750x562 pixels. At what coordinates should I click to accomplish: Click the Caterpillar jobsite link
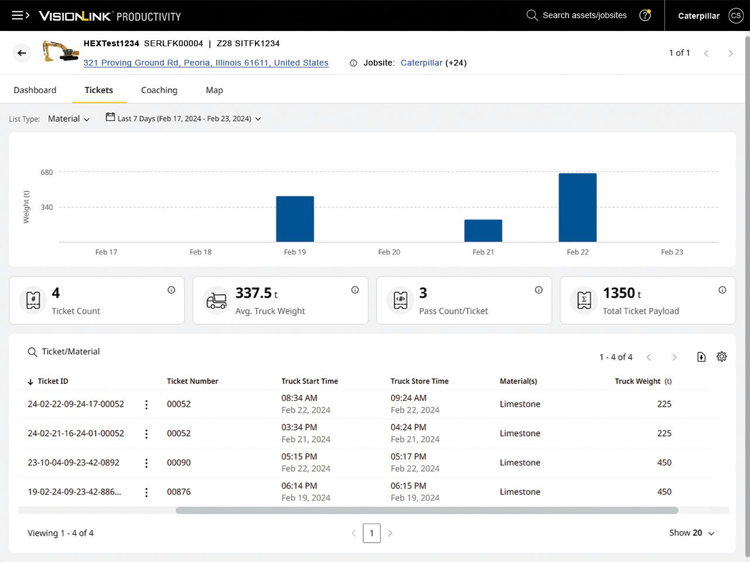pos(421,63)
